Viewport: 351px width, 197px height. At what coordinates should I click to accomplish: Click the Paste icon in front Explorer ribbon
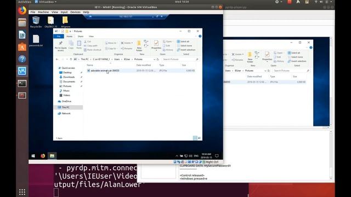click(79, 44)
